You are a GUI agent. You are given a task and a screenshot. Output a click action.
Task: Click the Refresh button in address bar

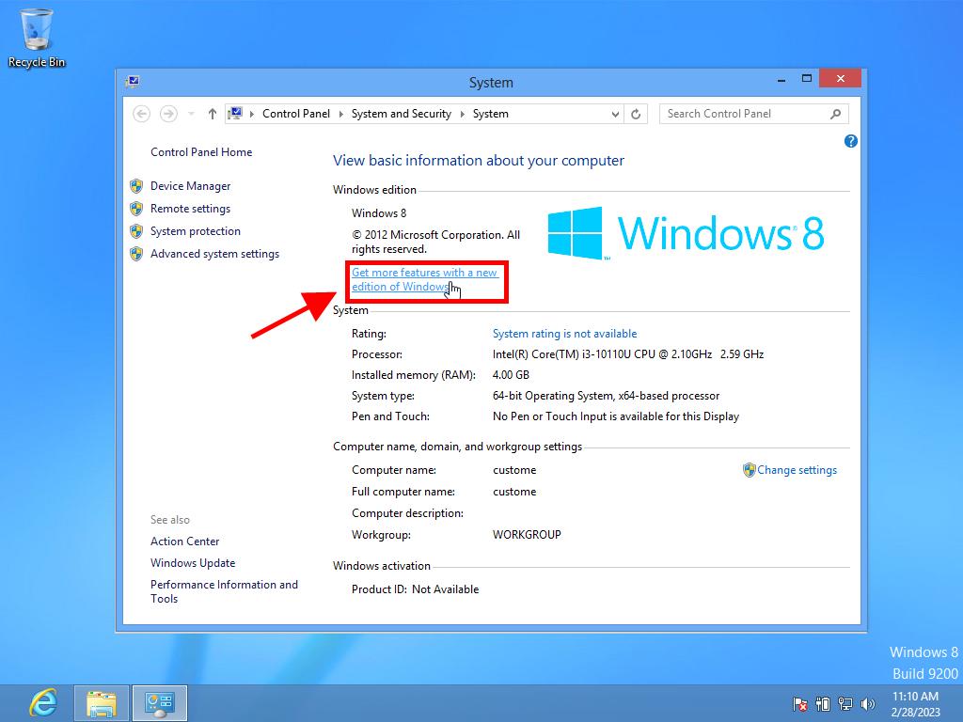point(636,114)
